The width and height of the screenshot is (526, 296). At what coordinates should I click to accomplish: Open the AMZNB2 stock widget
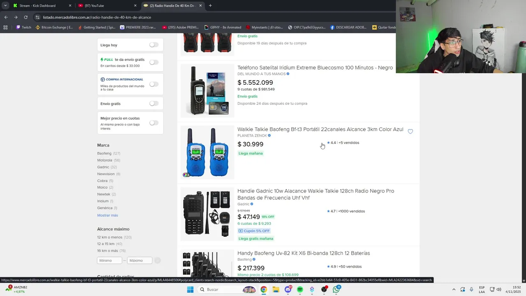click(x=16, y=289)
